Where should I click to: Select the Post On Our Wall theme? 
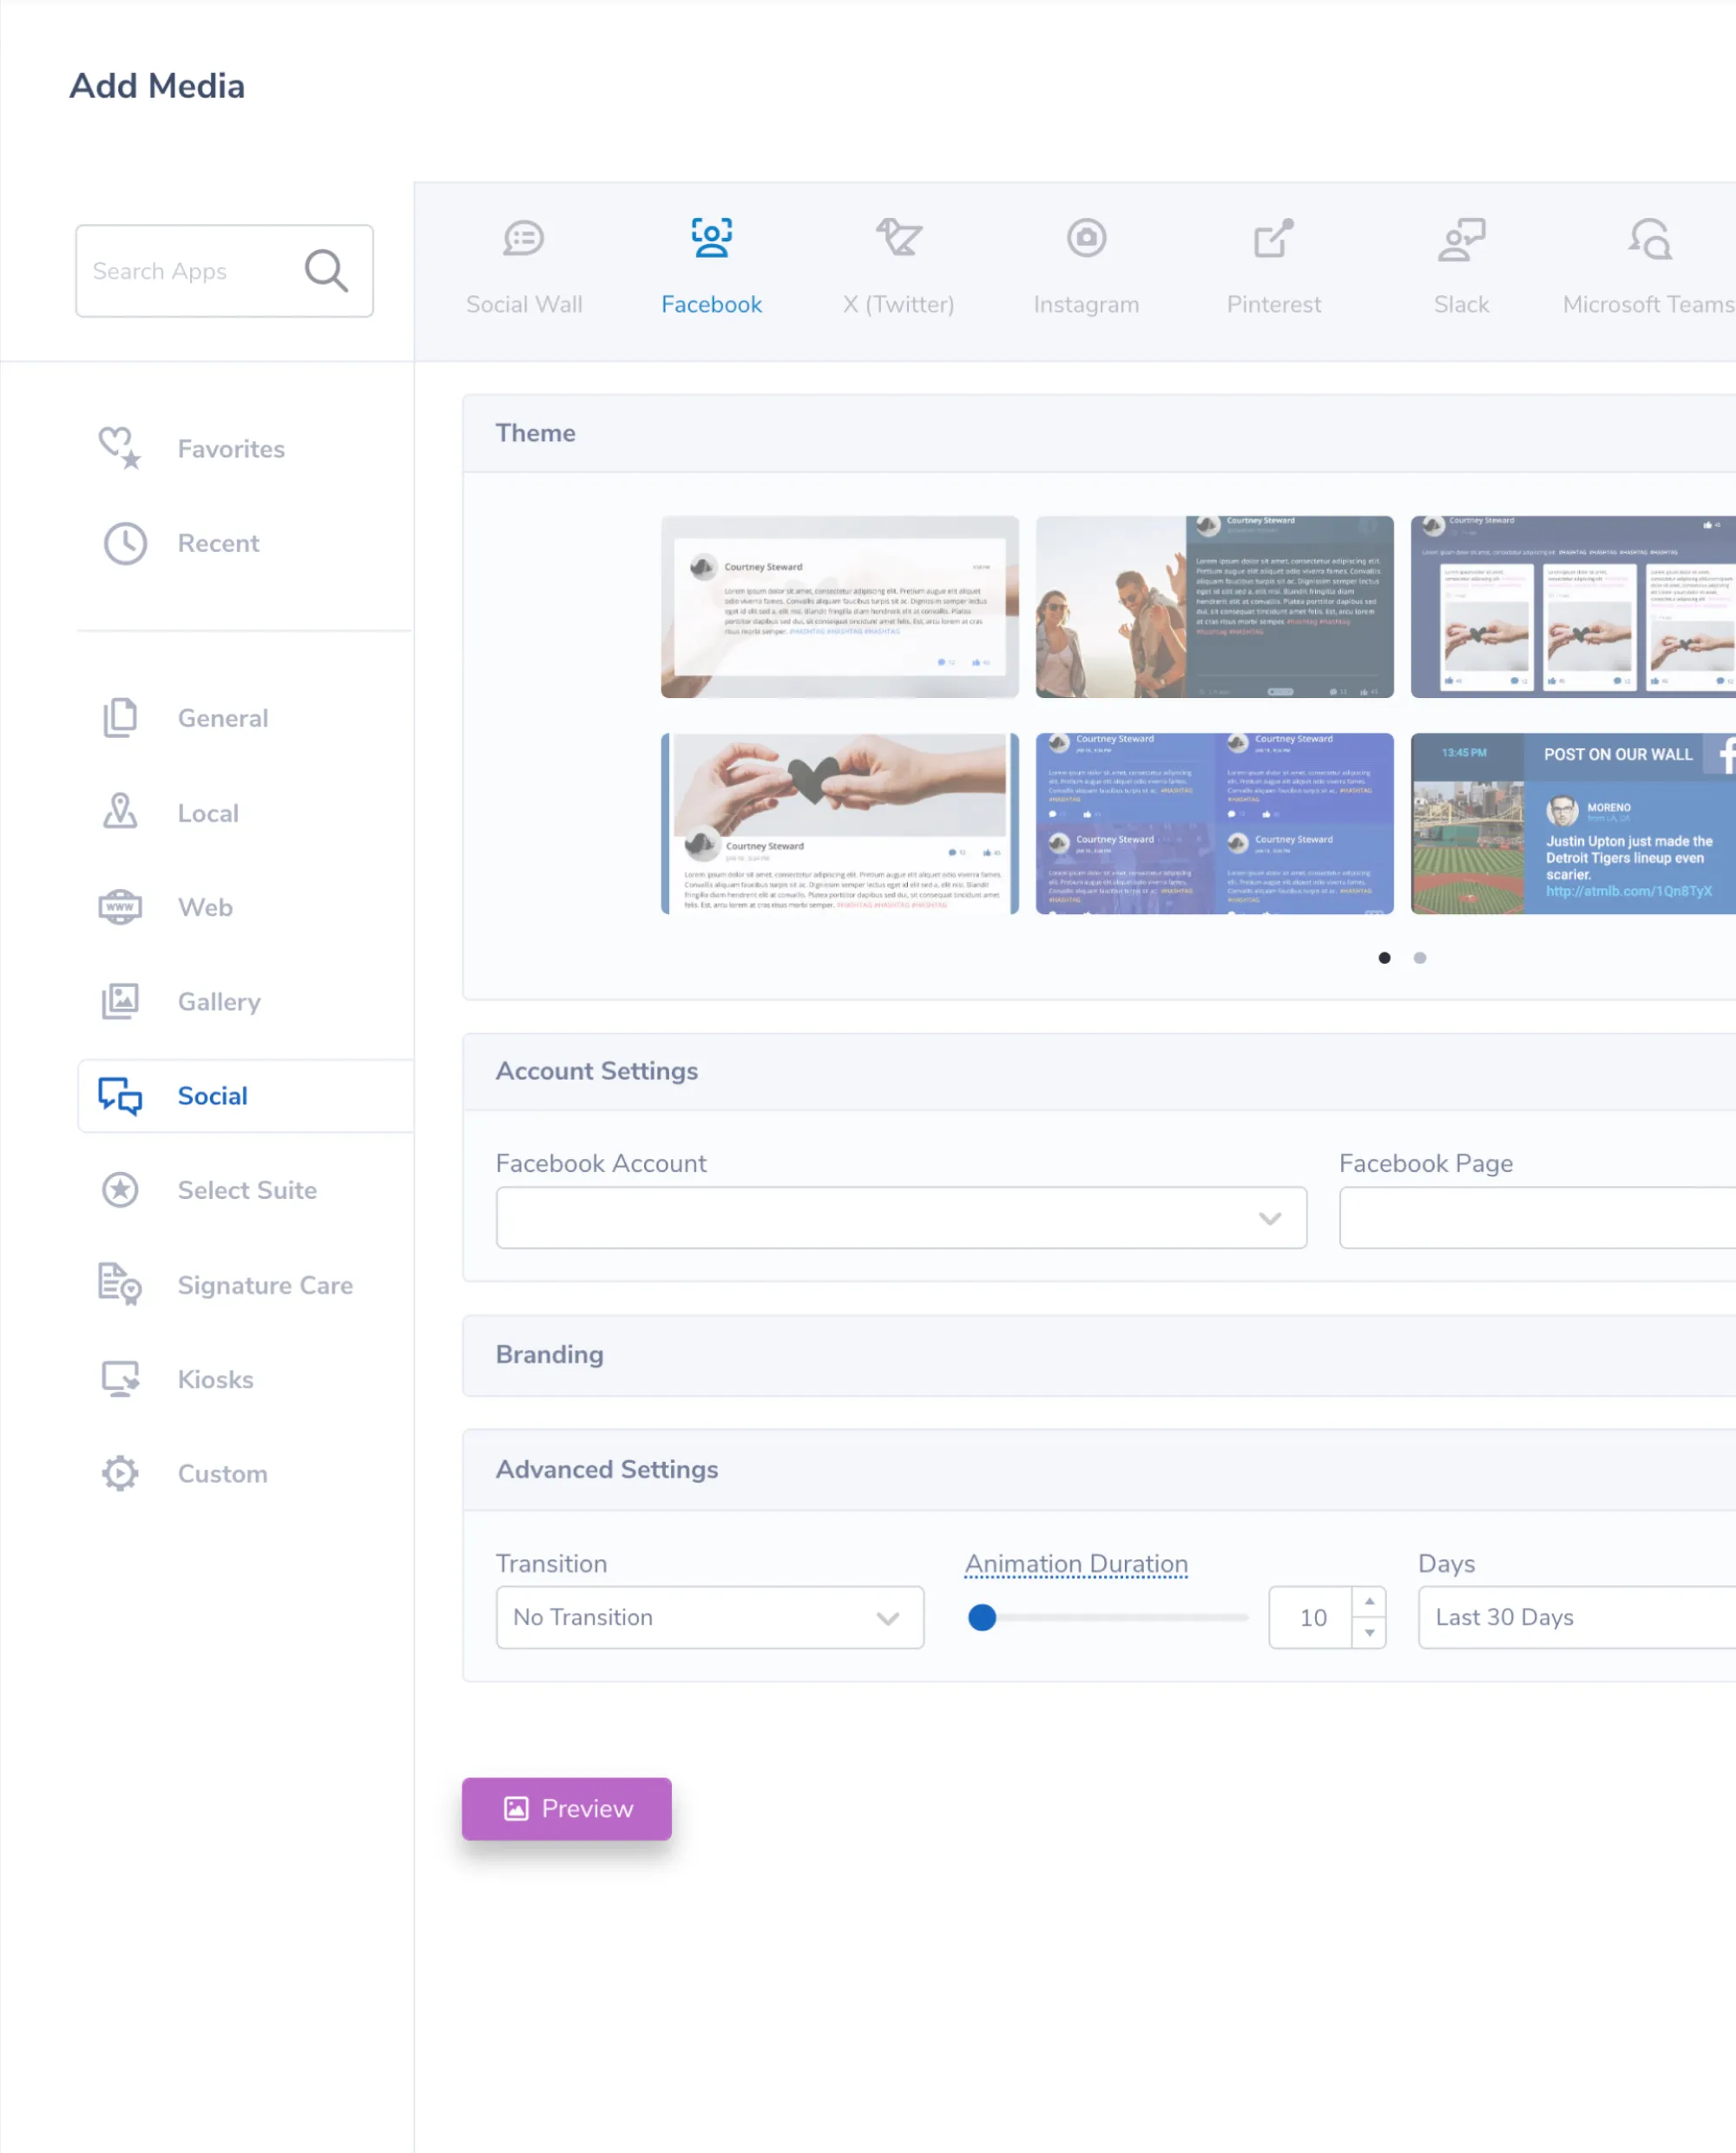pyautogui.click(x=1573, y=823)
